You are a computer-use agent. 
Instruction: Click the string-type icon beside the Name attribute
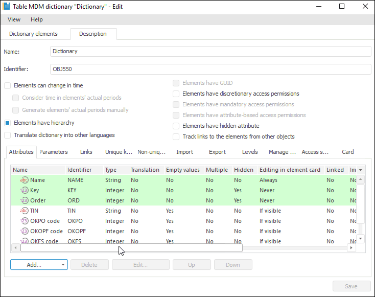tap(24, 180)
